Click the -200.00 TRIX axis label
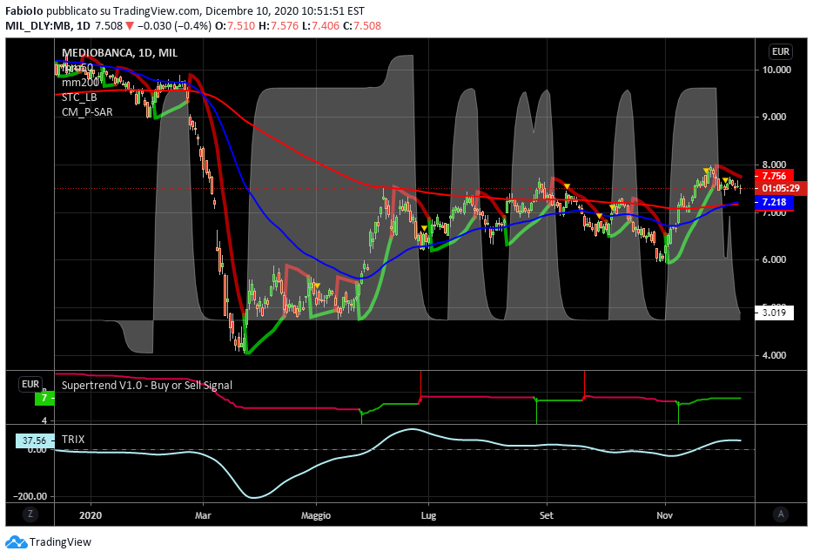The image size is (813, 558). (x=31, y=496)
